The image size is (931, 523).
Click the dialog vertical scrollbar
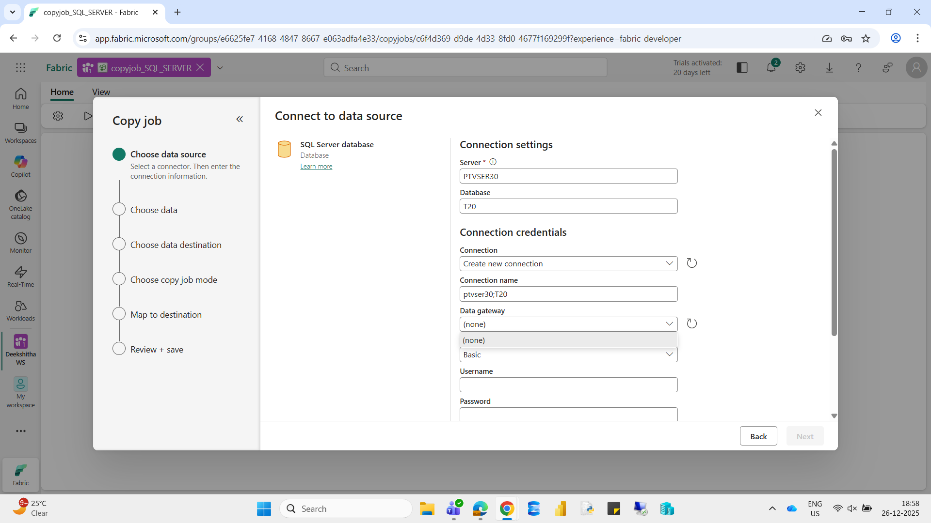834,242
